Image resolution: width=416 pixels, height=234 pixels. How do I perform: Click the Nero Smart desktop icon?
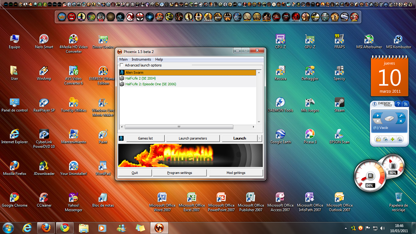[x=44, y=41]
